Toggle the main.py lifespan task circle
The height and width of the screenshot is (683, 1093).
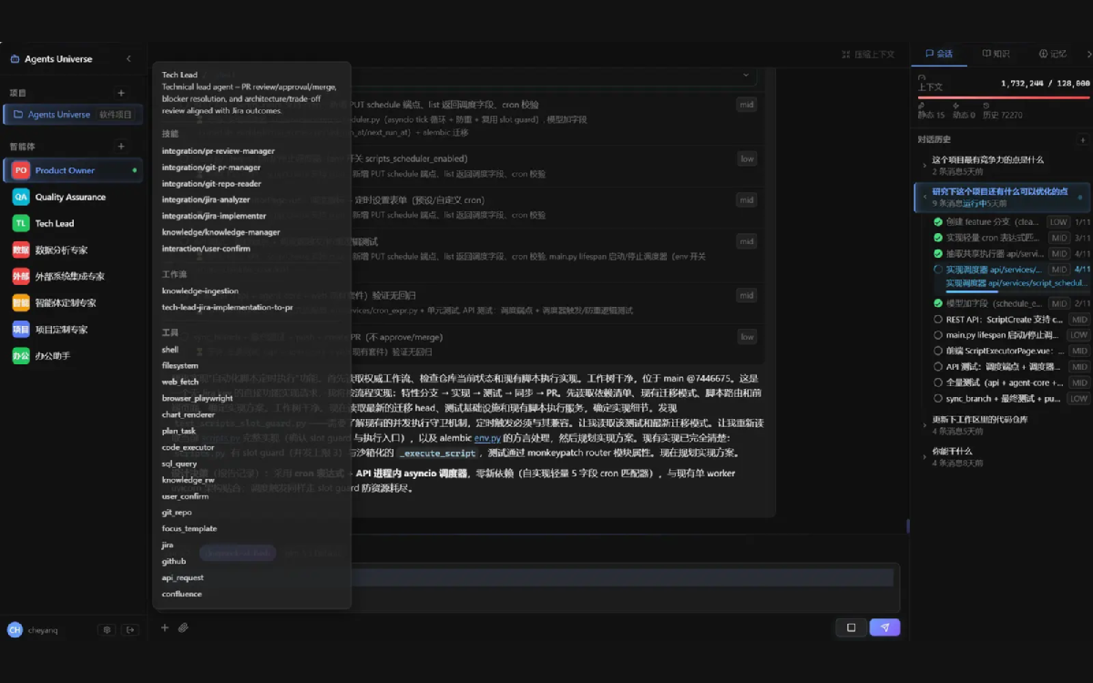pos(938,335)
